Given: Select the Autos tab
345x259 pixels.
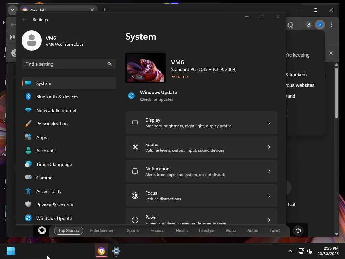Looking at the screenshot, I should pos(253,231).
